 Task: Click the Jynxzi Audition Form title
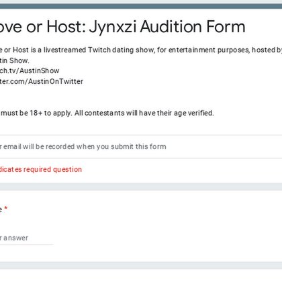122,27
